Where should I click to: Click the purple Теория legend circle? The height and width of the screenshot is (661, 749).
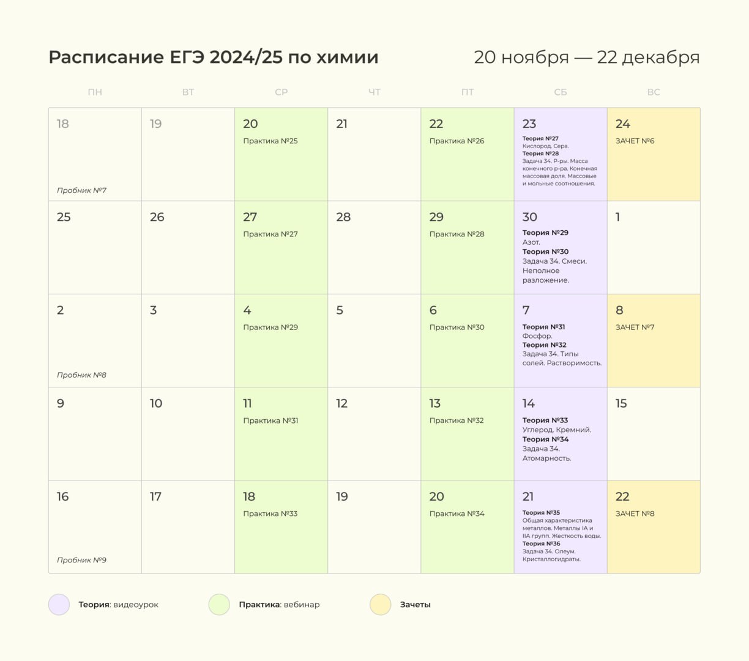pyautogui.click(x=59, y=605)
